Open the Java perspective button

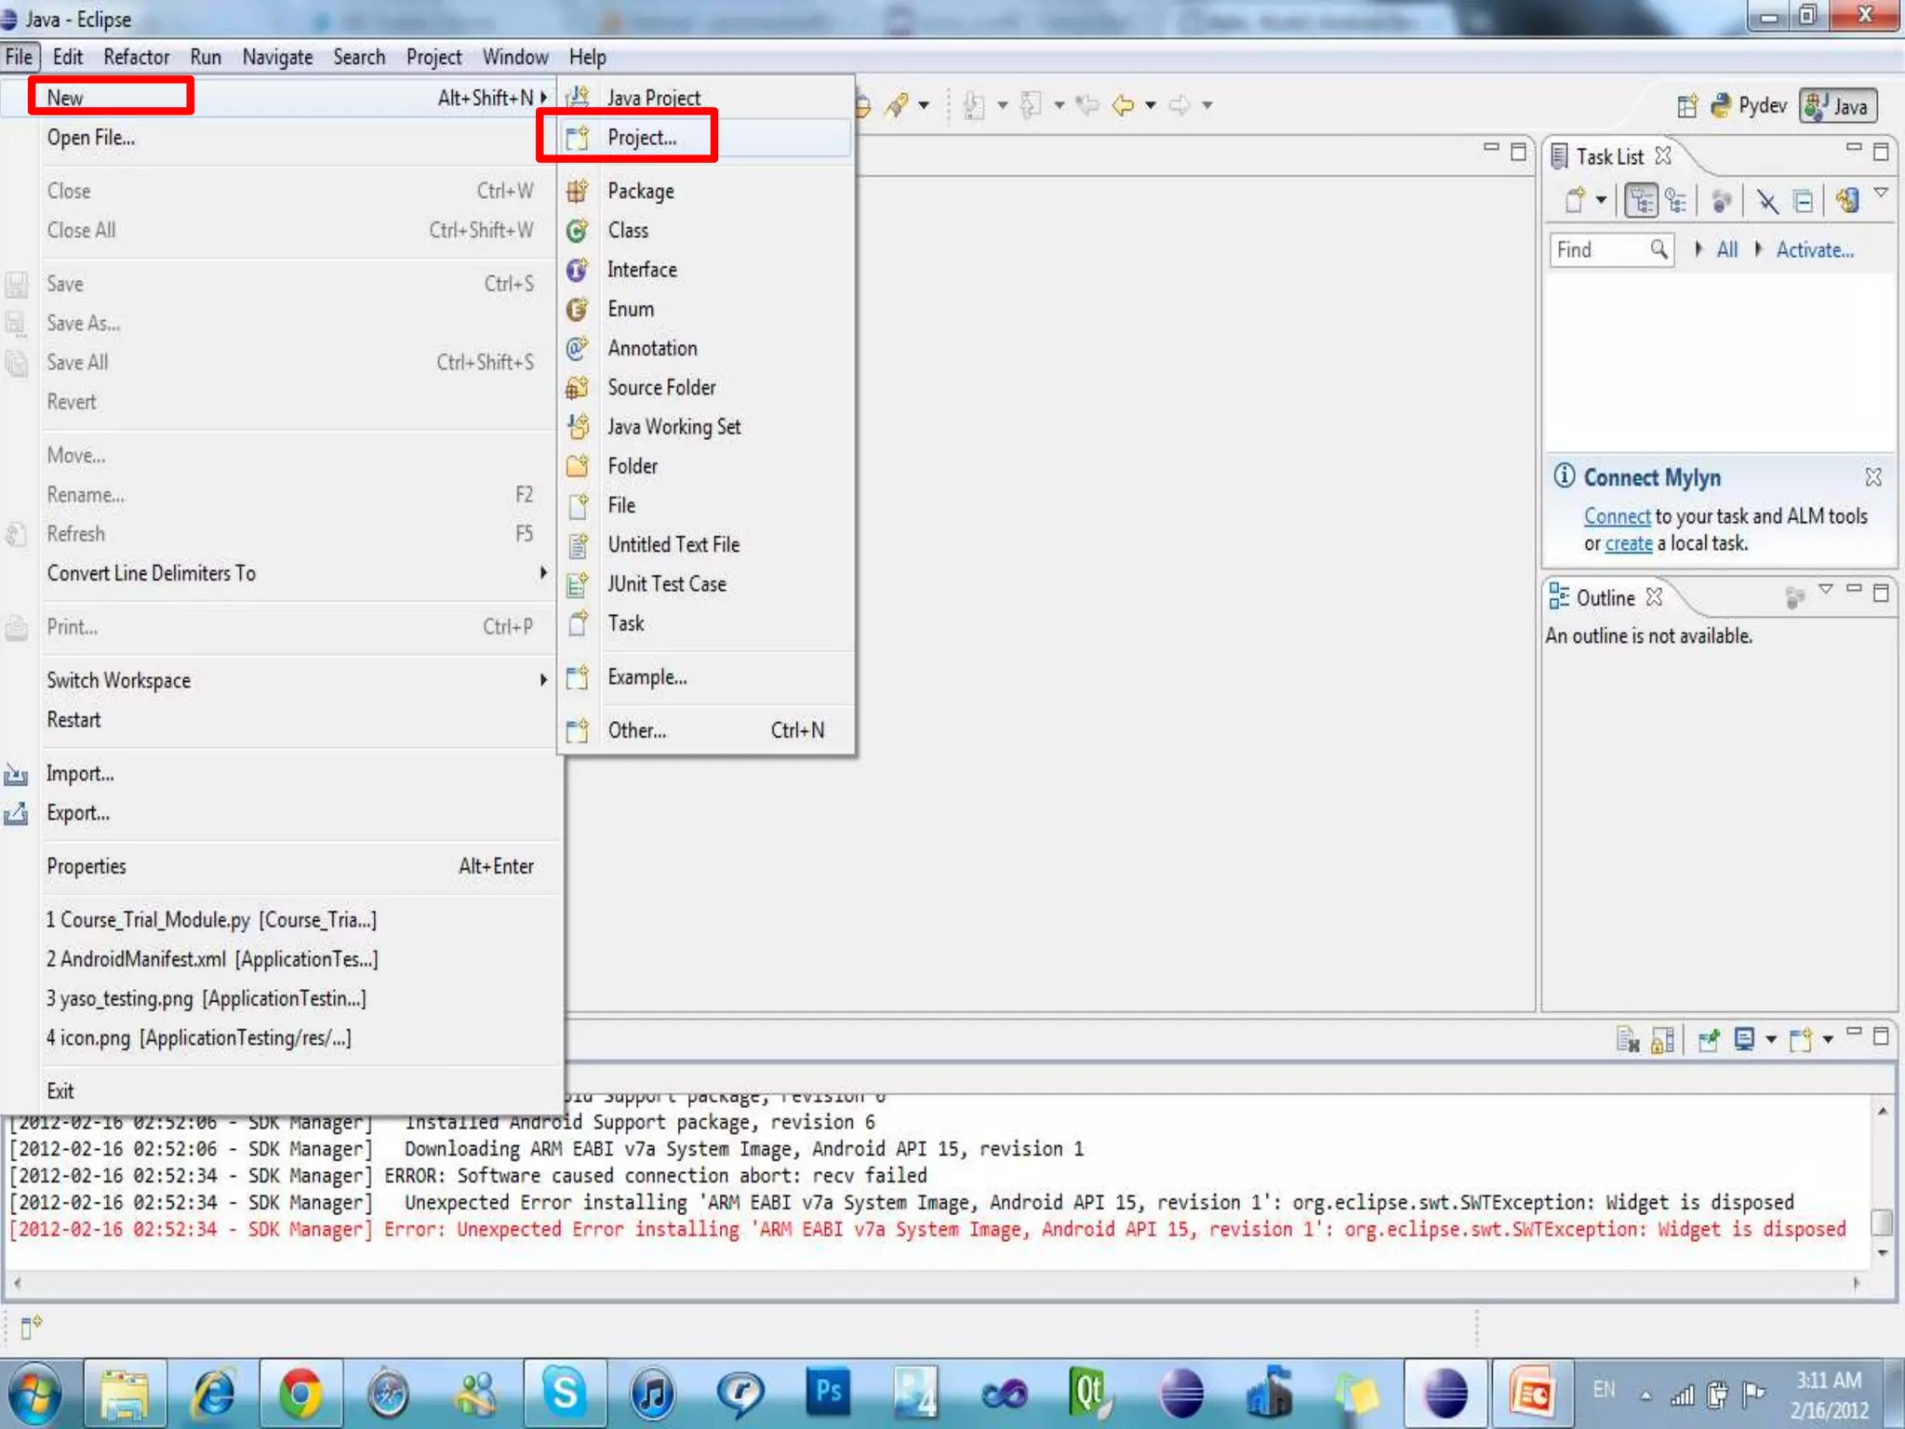click(1838, 106)
